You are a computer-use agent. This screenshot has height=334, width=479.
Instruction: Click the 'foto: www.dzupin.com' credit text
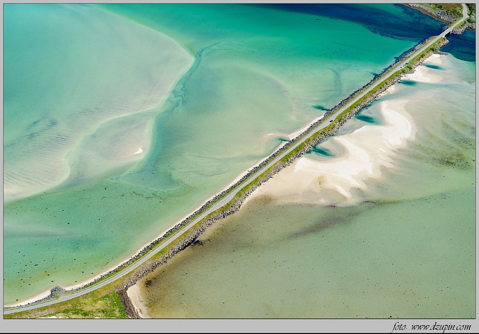tap(432, 327)
